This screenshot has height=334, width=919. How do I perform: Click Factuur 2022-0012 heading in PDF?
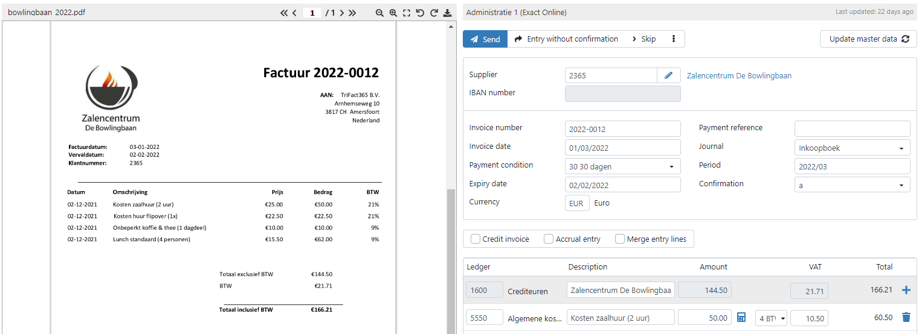point(321,73)
